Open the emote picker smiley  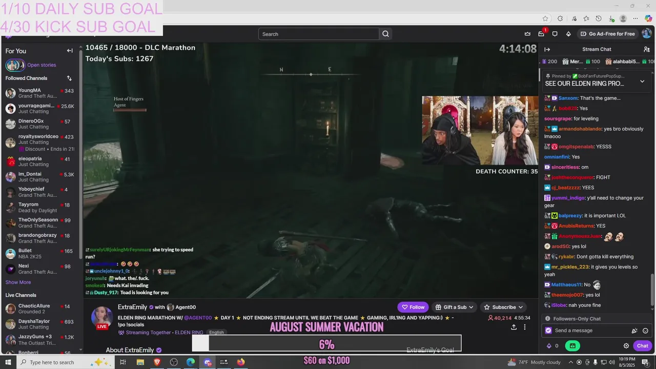645,331
